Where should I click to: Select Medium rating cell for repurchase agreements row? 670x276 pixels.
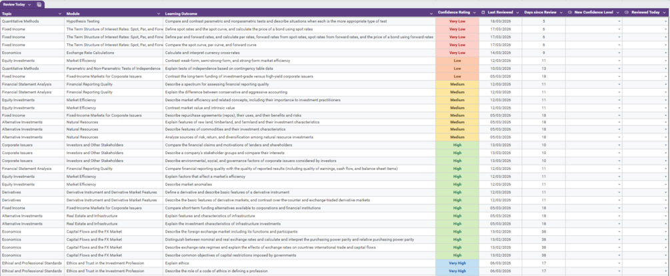coord(457,115)
